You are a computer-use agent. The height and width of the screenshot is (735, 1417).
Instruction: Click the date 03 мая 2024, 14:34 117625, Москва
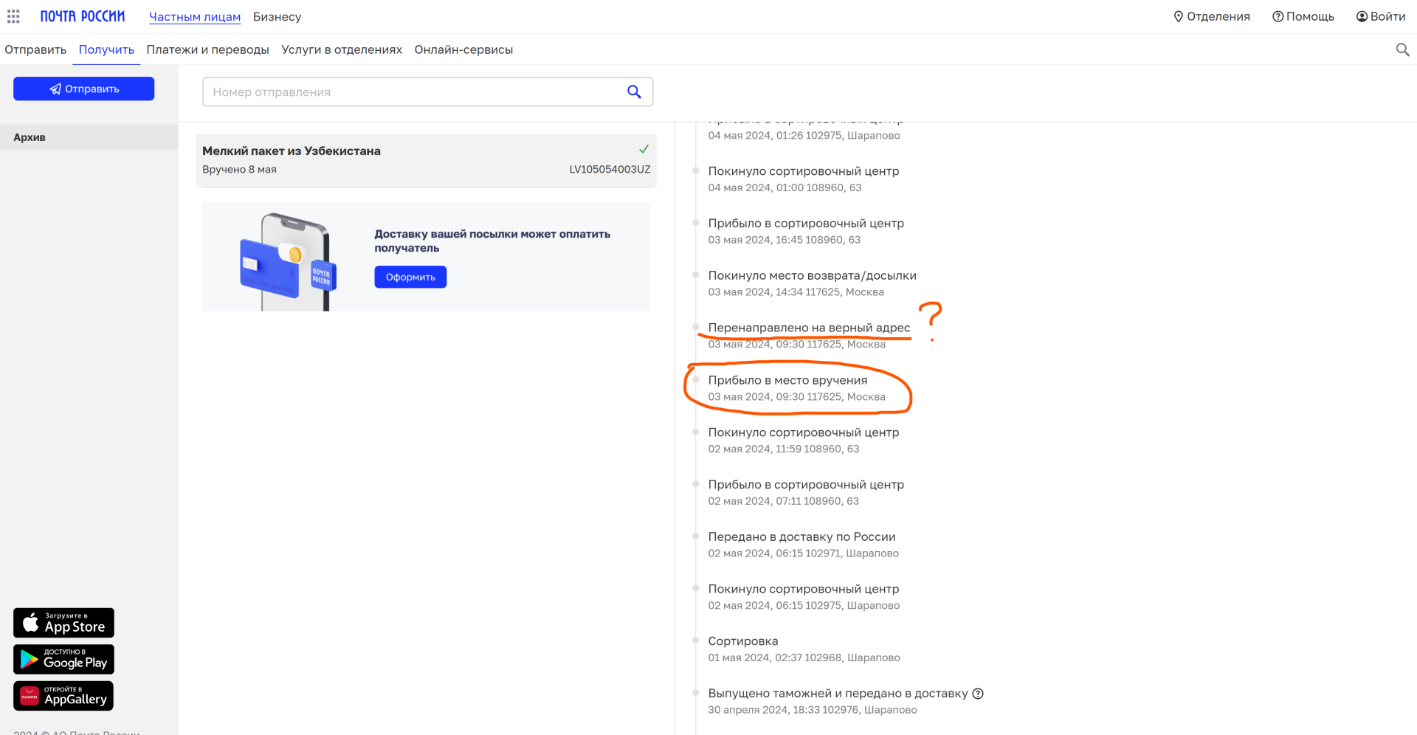pyautogui.click(x=796, y=292)
